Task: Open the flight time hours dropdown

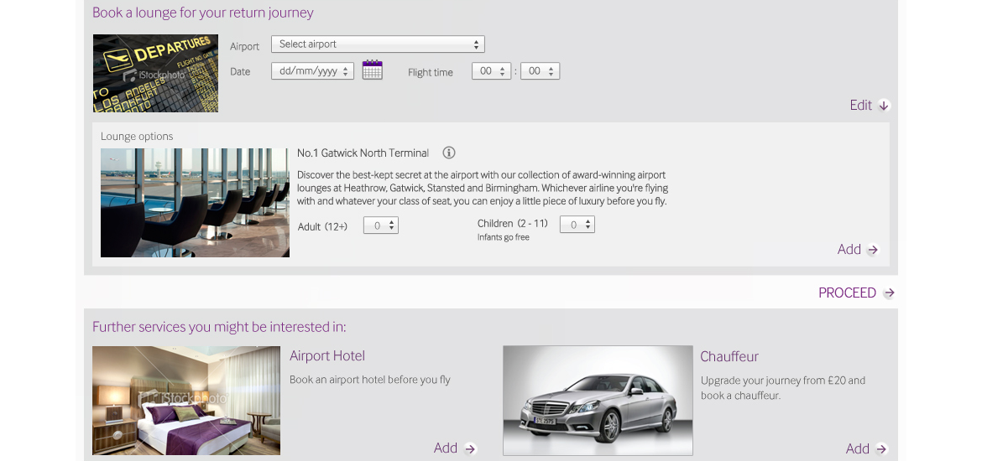Action: coord(492,71)
